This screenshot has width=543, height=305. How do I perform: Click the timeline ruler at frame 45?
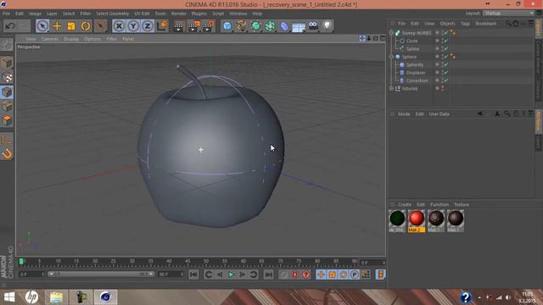click(188, 263)
